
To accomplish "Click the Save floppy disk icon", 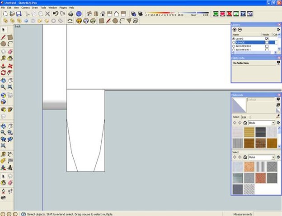I will 19,14.
